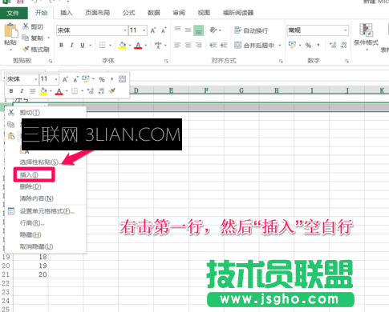Switch to the 页面布局 ribbon tab

pos(98,13)
